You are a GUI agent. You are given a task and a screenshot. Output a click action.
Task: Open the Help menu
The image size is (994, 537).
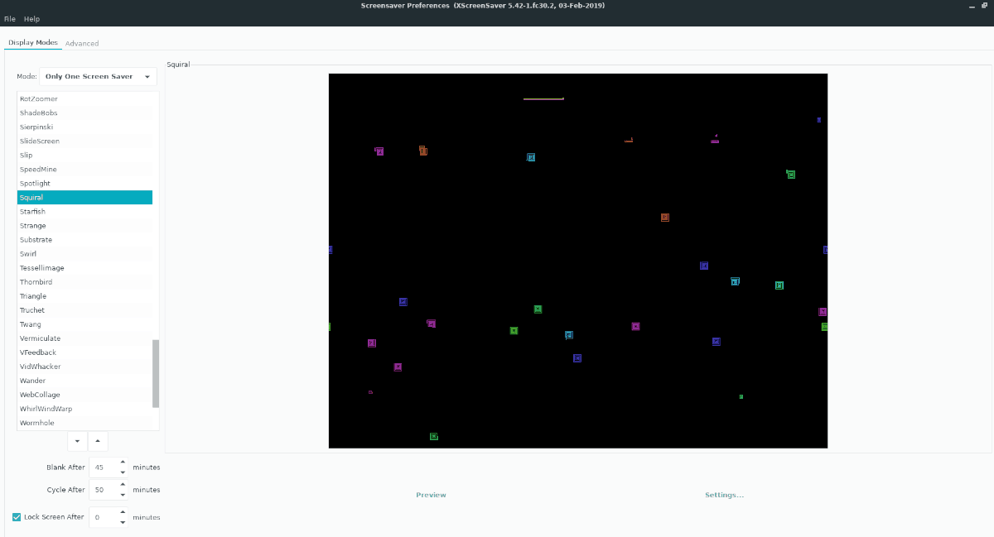(x=31, y=19)
